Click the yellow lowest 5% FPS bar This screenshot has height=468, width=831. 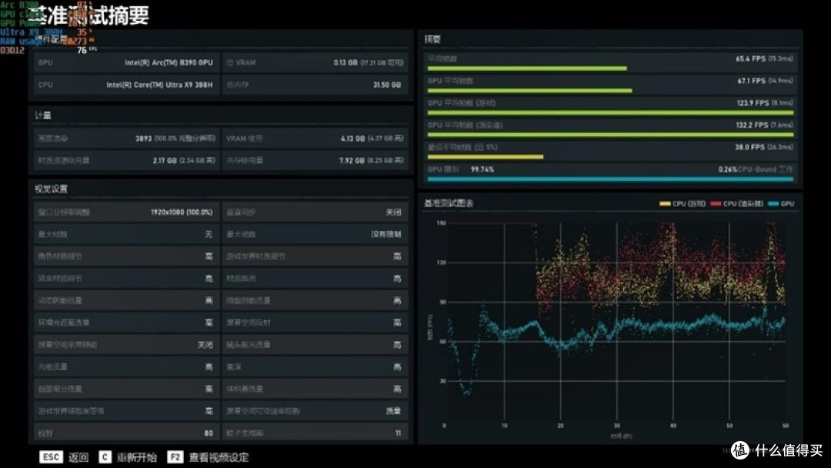486,157
